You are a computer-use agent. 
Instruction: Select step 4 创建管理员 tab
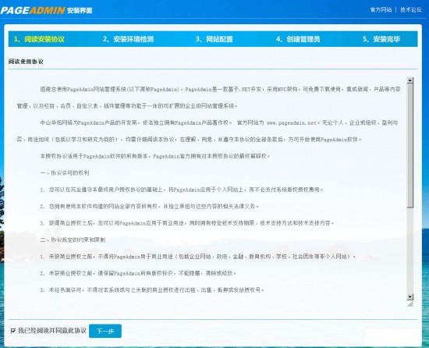click(298, 39)
